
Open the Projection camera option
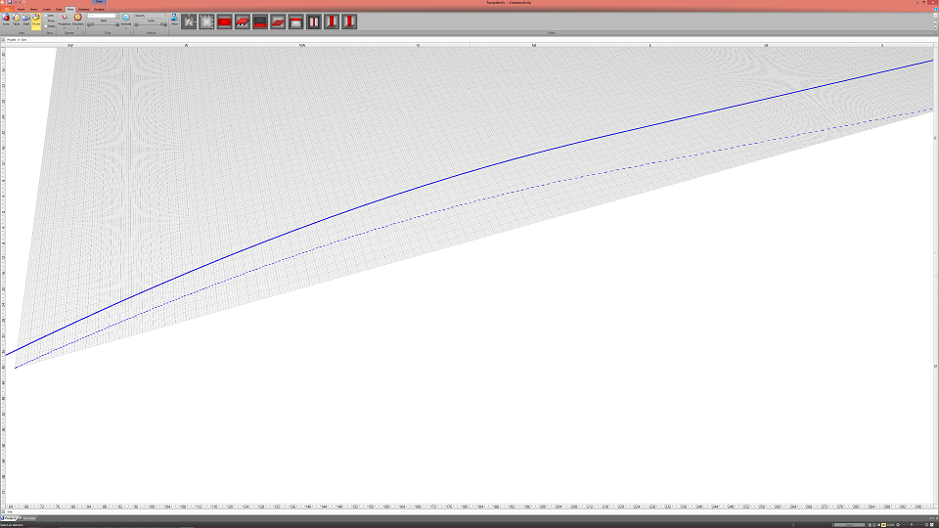pos(65,20)
